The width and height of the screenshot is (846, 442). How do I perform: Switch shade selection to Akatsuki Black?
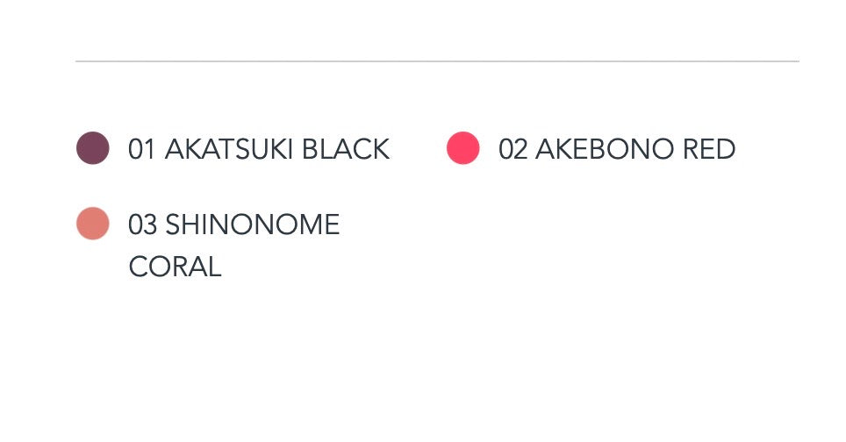click(x=92, y=148)
